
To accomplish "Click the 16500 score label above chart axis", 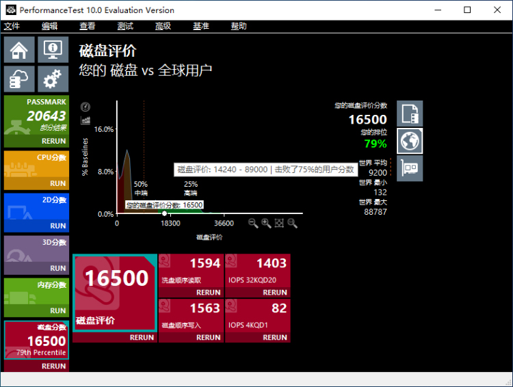I will click(x=165, y=205).
